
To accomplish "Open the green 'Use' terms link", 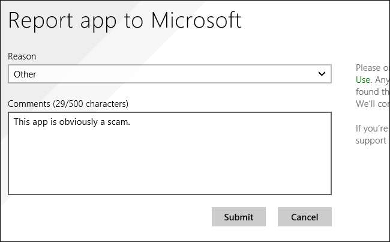I will point(363,79).
